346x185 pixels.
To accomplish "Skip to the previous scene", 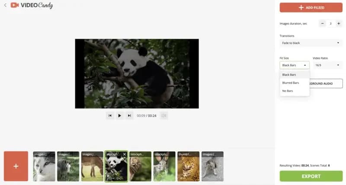I will click(110, 115).
